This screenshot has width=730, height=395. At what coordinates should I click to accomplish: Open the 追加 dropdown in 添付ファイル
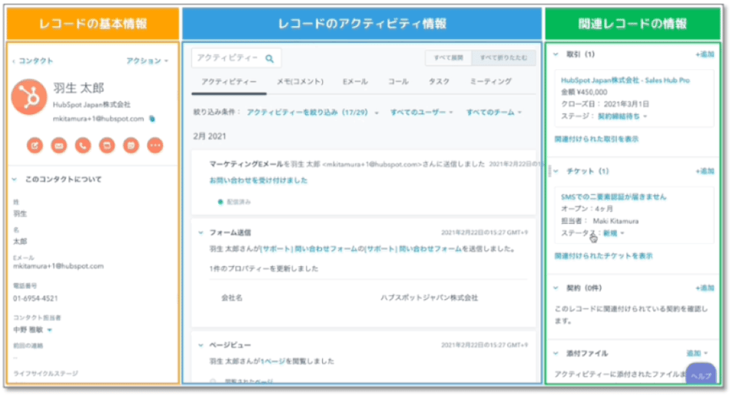click(697, 354)
